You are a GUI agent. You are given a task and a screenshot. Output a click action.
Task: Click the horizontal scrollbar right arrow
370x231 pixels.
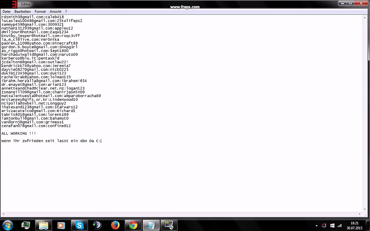click(360, 214)
